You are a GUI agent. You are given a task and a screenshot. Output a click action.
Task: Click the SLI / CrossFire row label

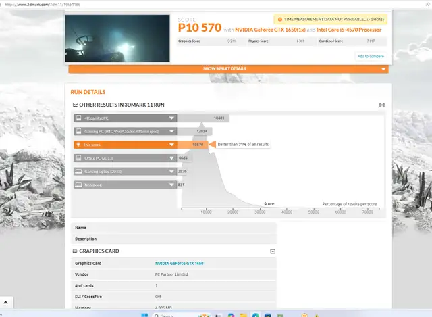88,297
